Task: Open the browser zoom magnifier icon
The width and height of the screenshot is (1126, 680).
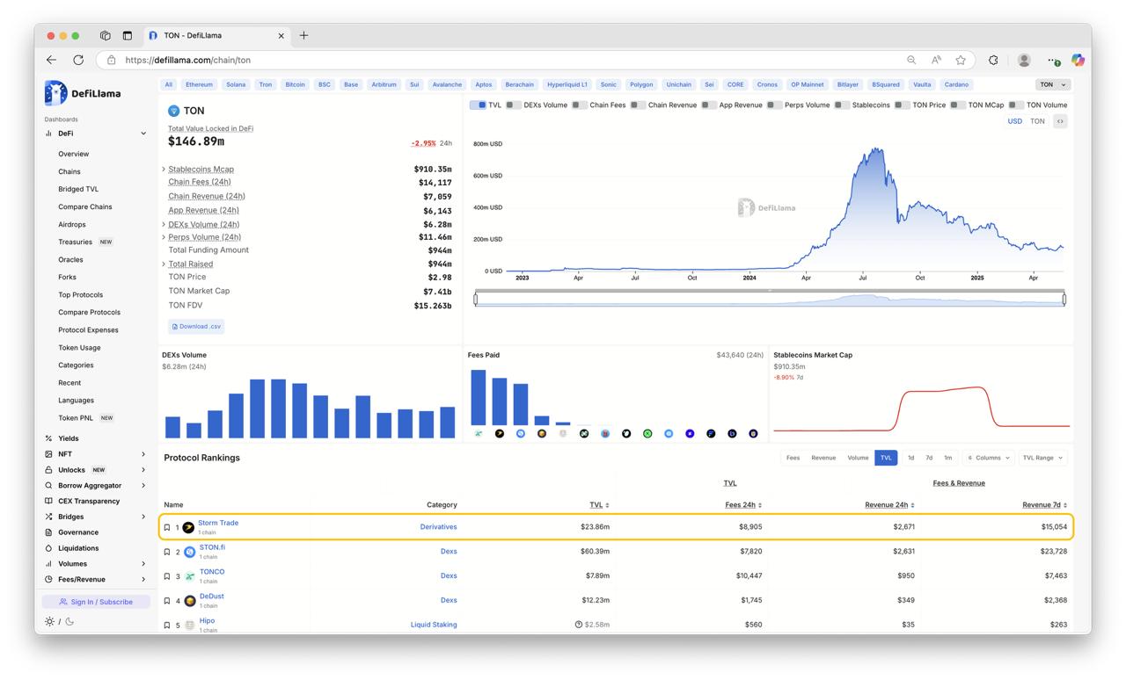Action: click(911, 60)
